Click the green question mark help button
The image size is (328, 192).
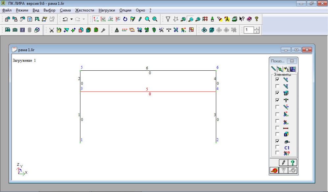click(292, 163)
